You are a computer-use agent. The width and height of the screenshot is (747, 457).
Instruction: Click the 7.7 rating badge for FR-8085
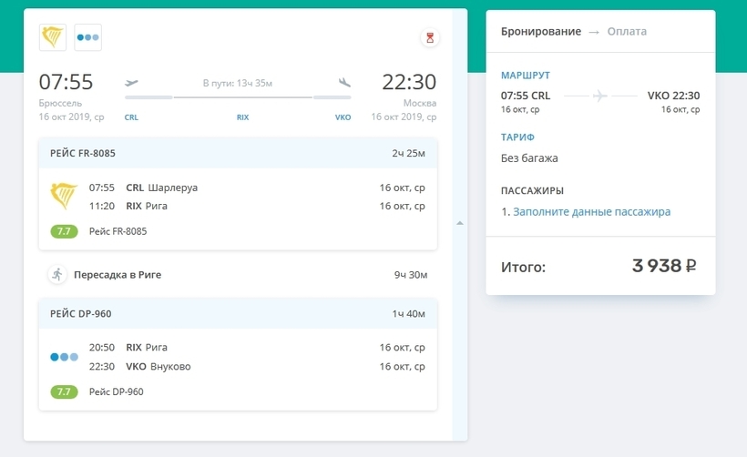tap(64, 231)
